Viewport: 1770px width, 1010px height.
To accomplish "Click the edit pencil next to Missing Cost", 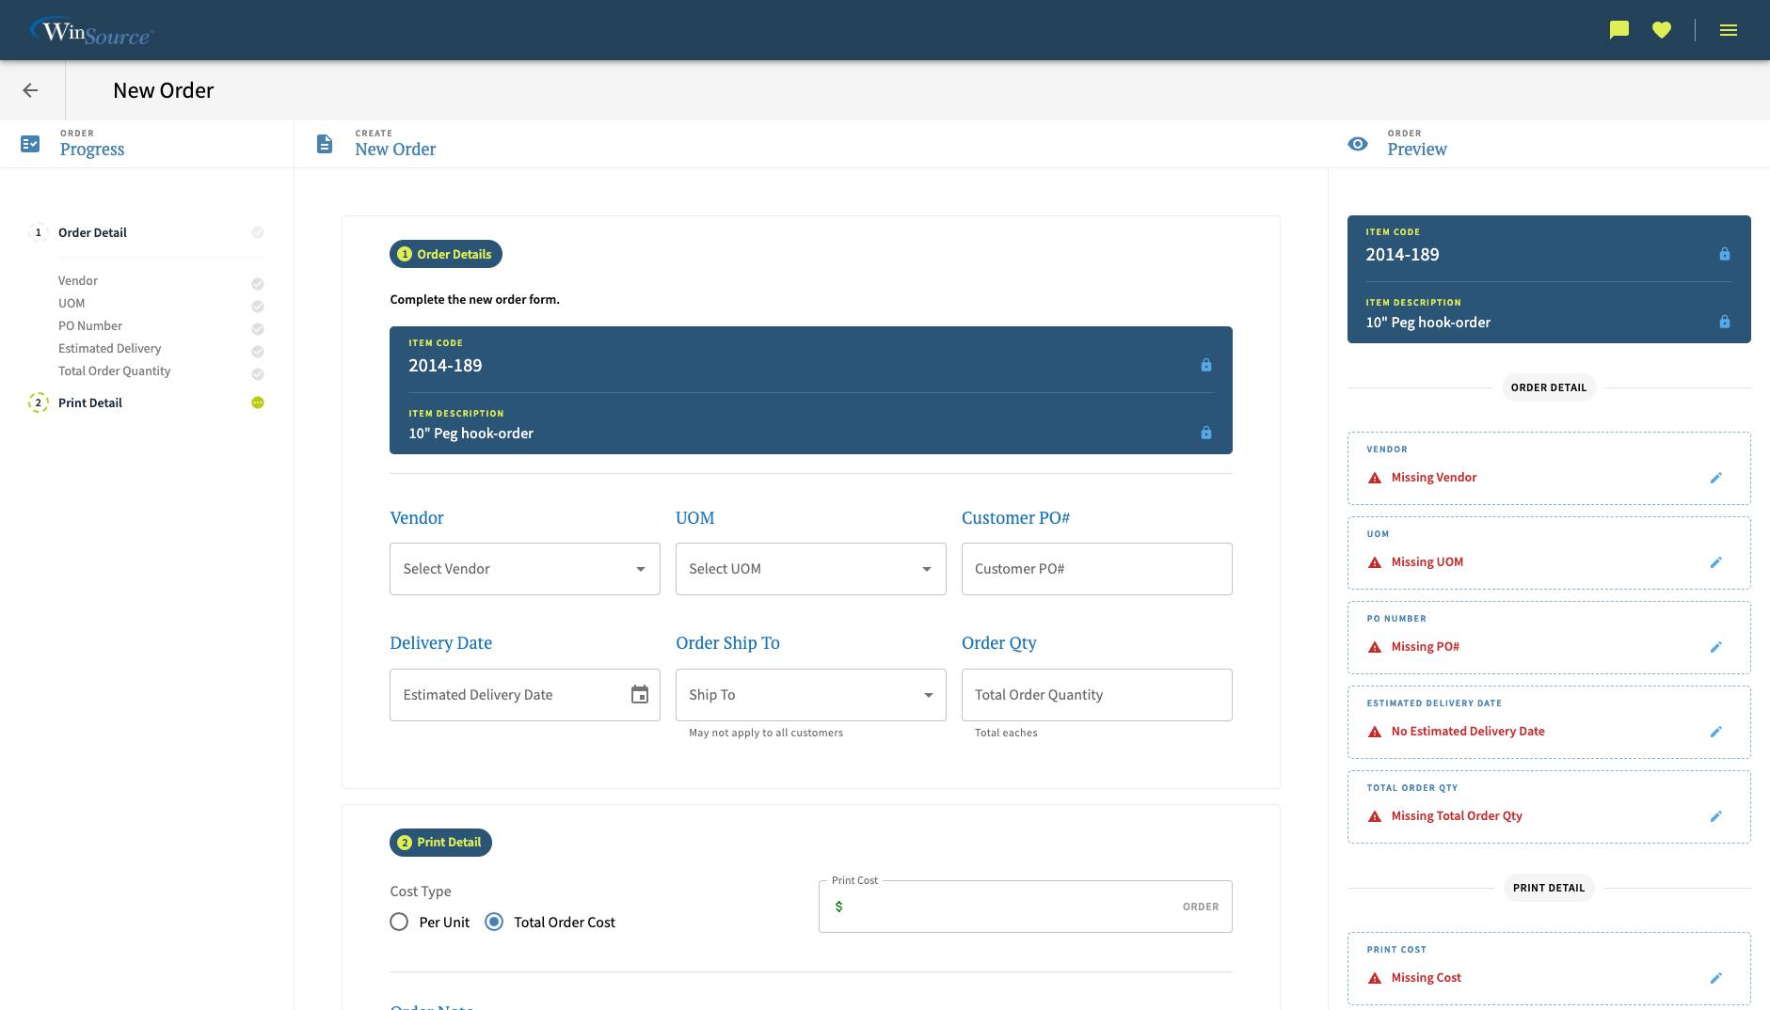I will (1716, 978).
